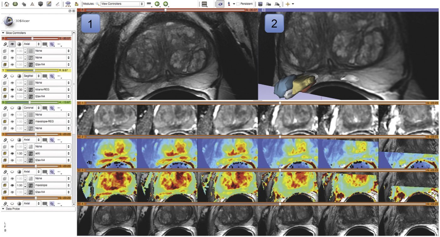Expand the Data Probe section
Screen dimensions: 440x237
[3, 208]
